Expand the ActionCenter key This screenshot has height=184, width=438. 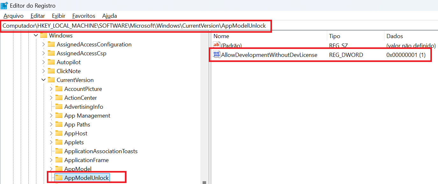point(51,98)
